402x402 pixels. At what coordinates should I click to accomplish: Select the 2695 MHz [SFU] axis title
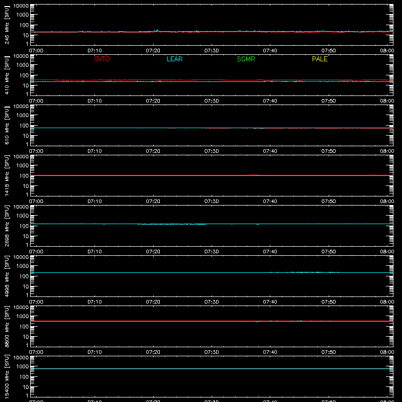(7, 226)
